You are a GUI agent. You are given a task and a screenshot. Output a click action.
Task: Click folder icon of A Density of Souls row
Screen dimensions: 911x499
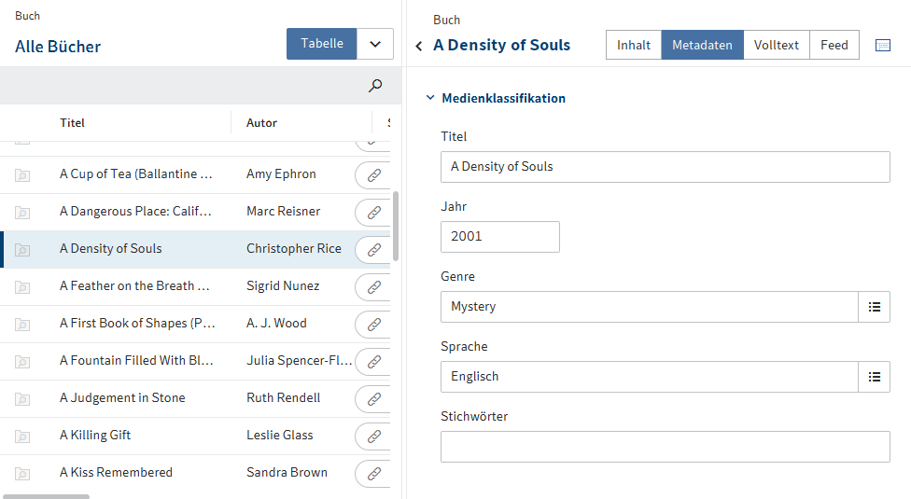point(22,250)
